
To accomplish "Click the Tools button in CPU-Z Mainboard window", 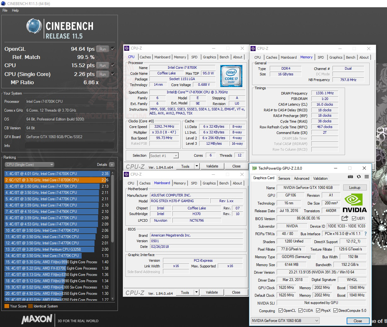I will click(x=185, y=292).
